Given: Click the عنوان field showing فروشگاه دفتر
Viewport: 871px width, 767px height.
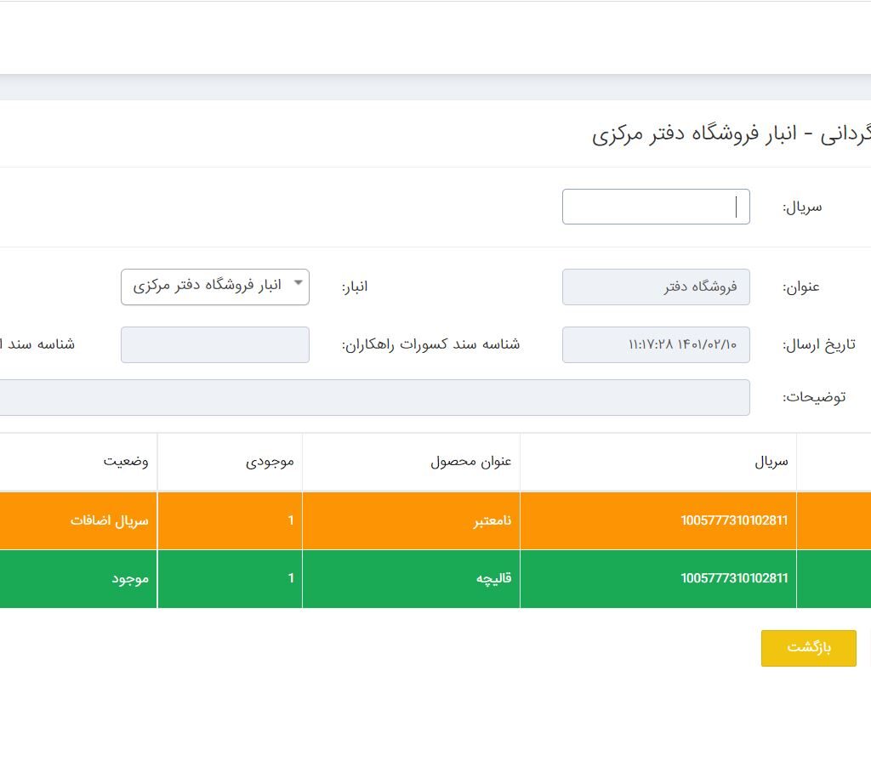Looking at the screenshot, I should tap(655, 287).
